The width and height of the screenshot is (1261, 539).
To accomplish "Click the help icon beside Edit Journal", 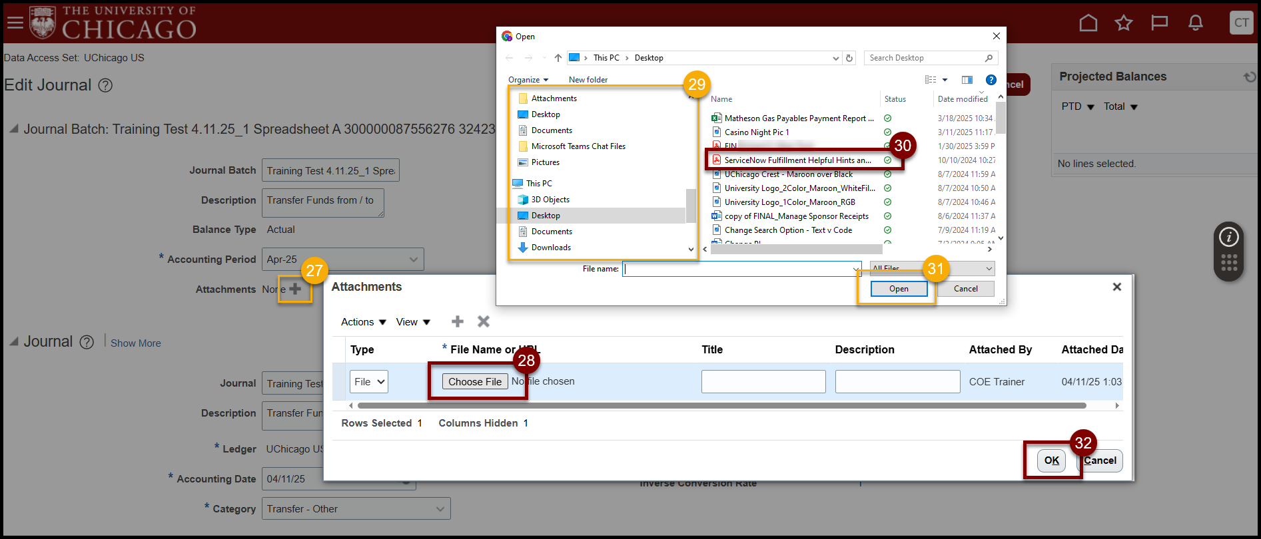I will 105,86.
